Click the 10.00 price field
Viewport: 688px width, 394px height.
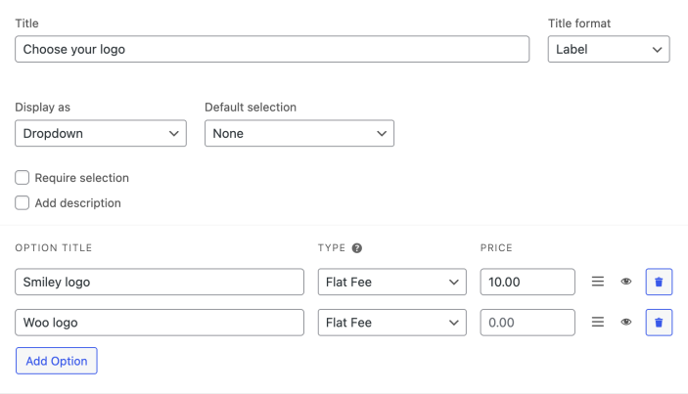527,283
